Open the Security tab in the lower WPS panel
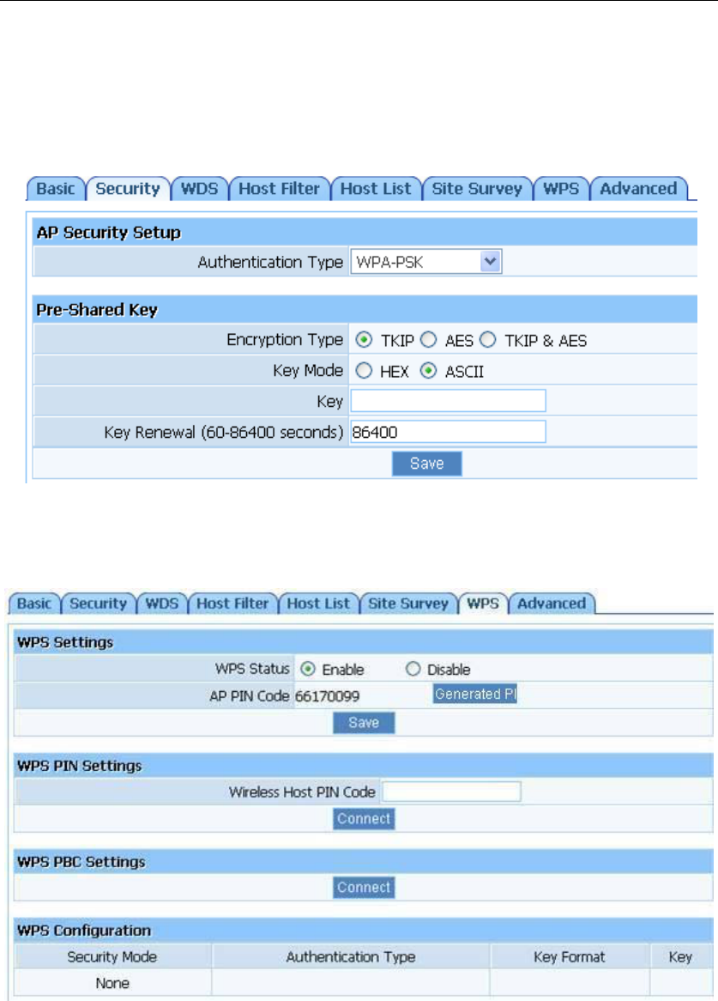 pos(98,604)
